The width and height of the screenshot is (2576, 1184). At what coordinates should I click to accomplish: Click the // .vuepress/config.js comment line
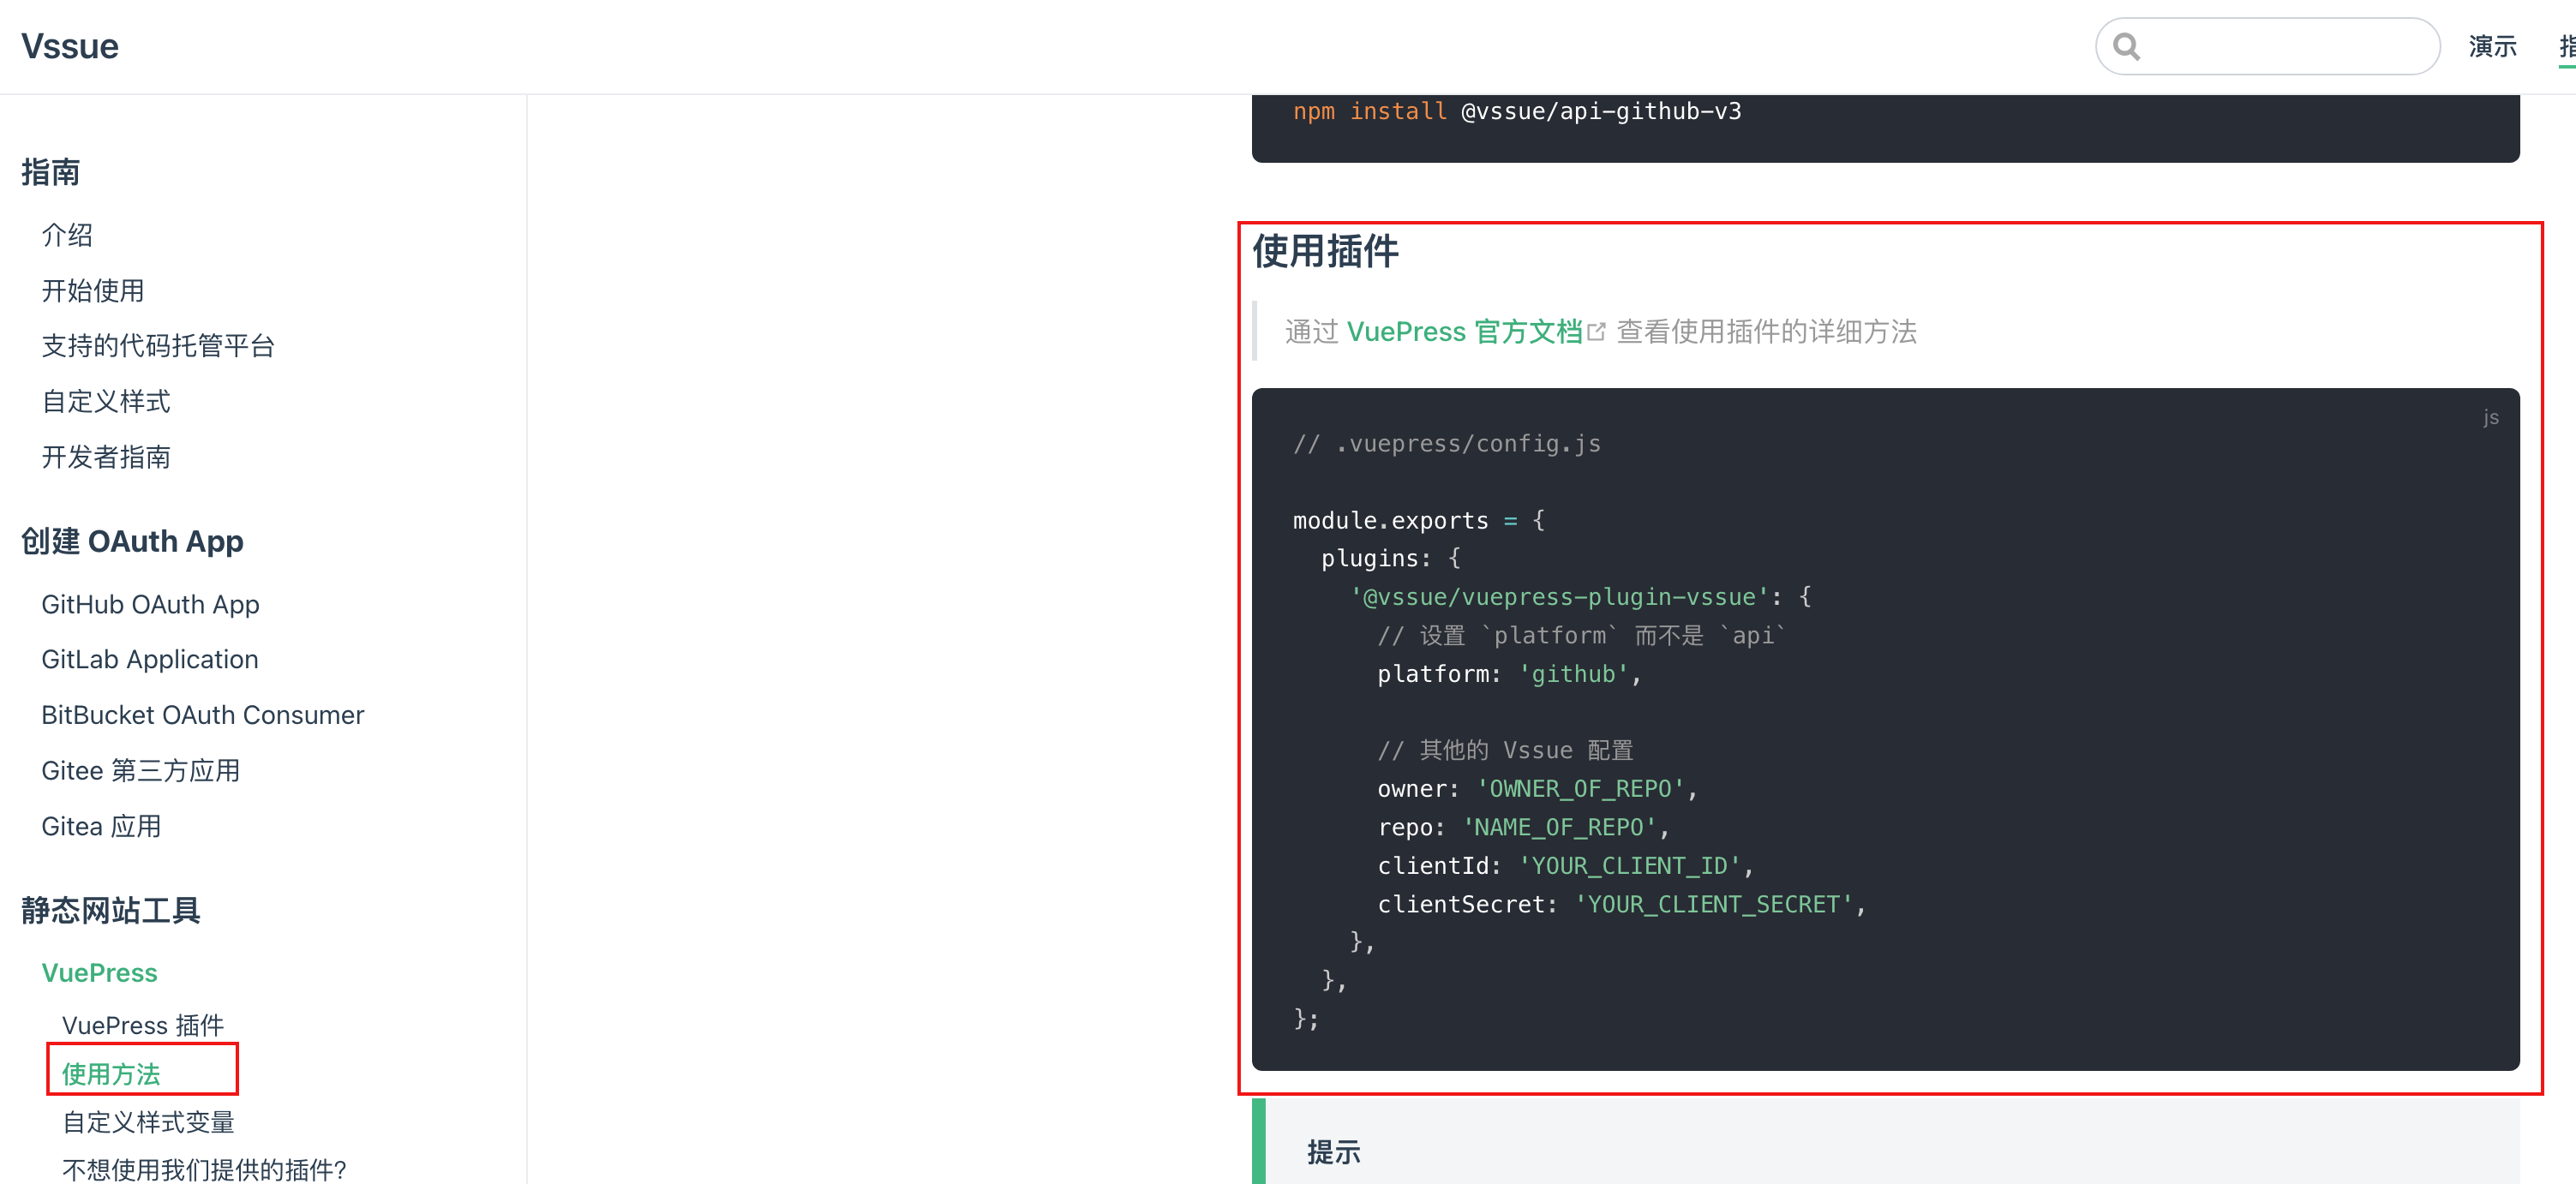(x=1447, y=443)
